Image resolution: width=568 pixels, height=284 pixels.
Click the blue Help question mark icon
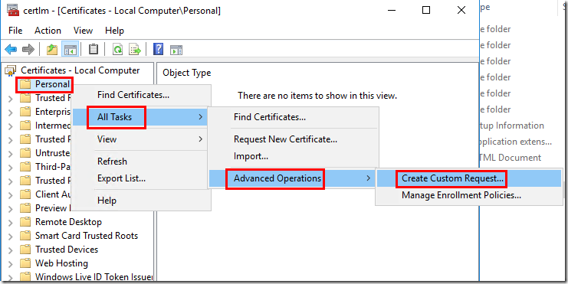tap(159, 49)
